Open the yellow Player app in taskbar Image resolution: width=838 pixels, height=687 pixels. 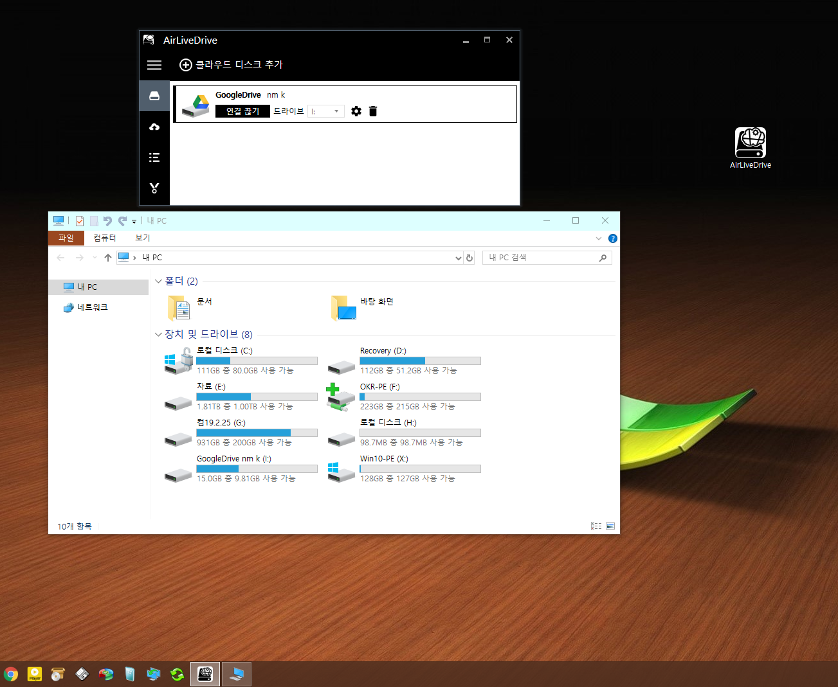coord(35,674)
